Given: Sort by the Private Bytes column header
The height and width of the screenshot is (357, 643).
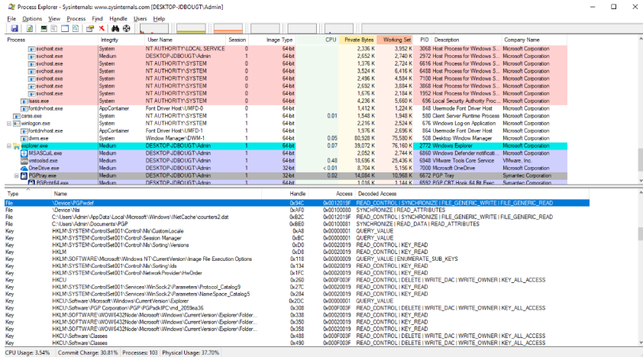Looking at the screenshot, I should (x=358, y=40).
